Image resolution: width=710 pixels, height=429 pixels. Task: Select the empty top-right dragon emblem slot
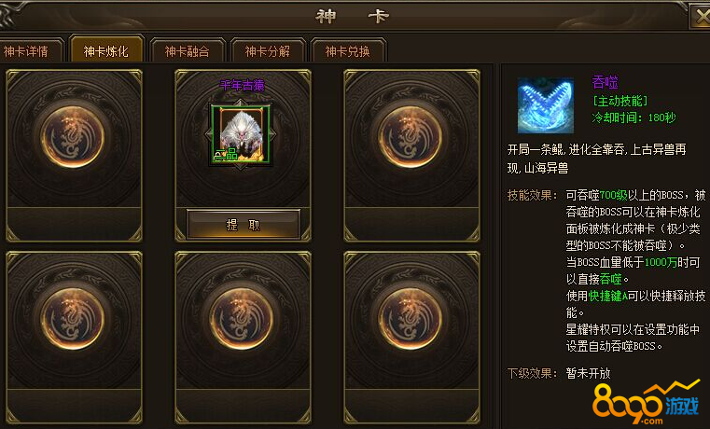pos(411,136)
